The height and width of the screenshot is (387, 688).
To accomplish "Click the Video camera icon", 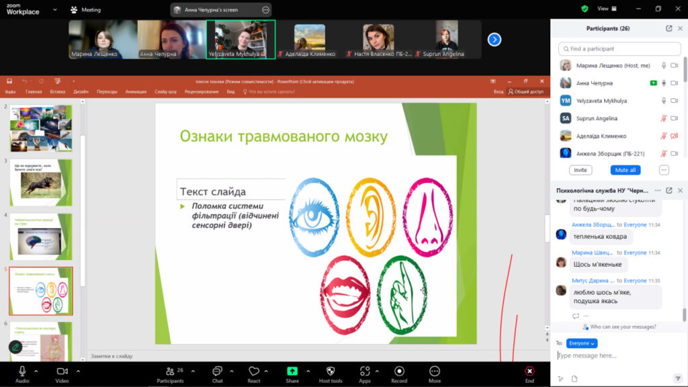I will (x=62, y=371).
